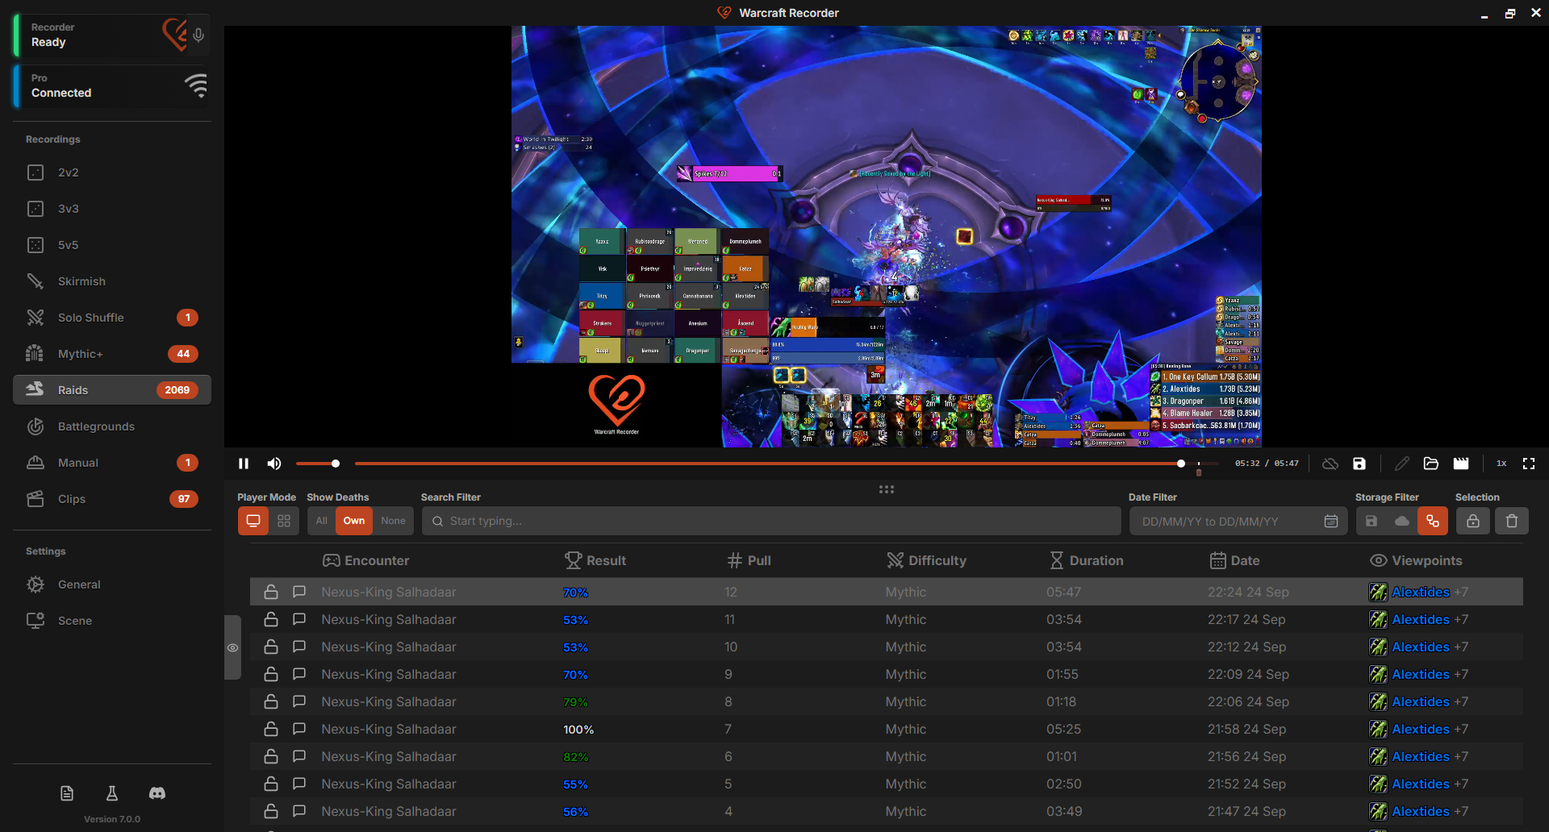The image size is (1549, 832).
Task: Toggle the lock on the pull 9 recording
Action: (x=271, y=674)
